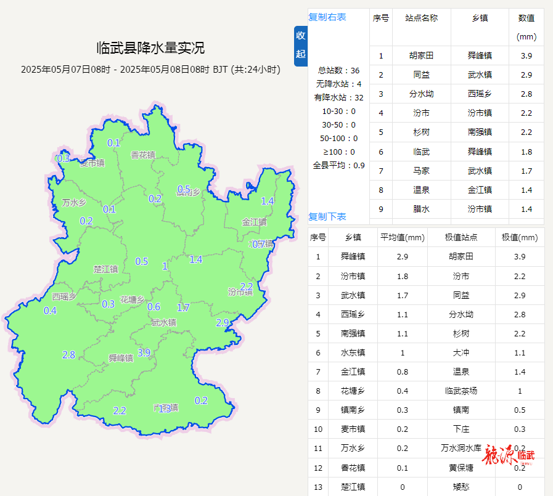Click the 平均值(mm) column header
553x496 pixels.
click(402, 238)
